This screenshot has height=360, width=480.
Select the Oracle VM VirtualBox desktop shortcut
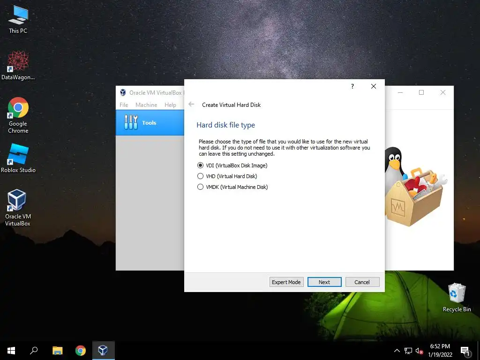coord(18,208)
